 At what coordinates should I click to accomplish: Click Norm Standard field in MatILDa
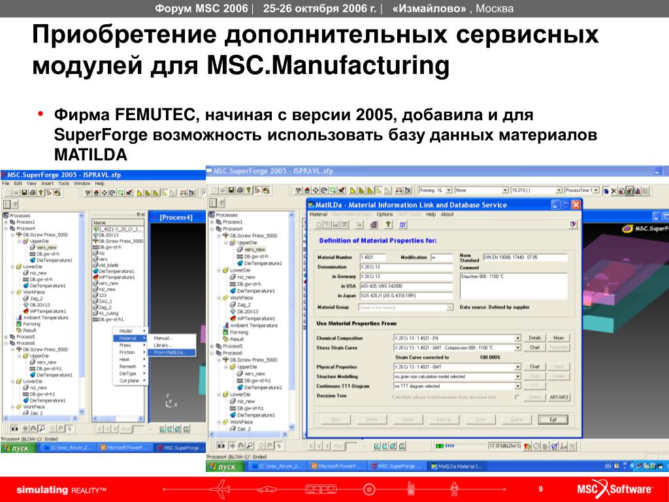pyautogui.click(x=525, y=258)
